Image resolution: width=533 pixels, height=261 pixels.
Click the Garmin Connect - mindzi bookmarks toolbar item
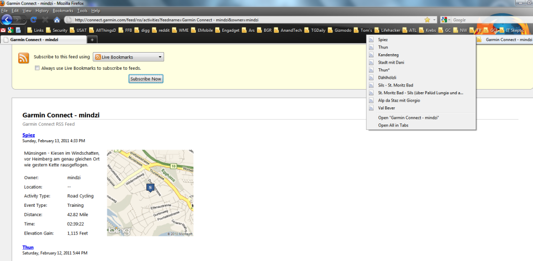point(504,40)
